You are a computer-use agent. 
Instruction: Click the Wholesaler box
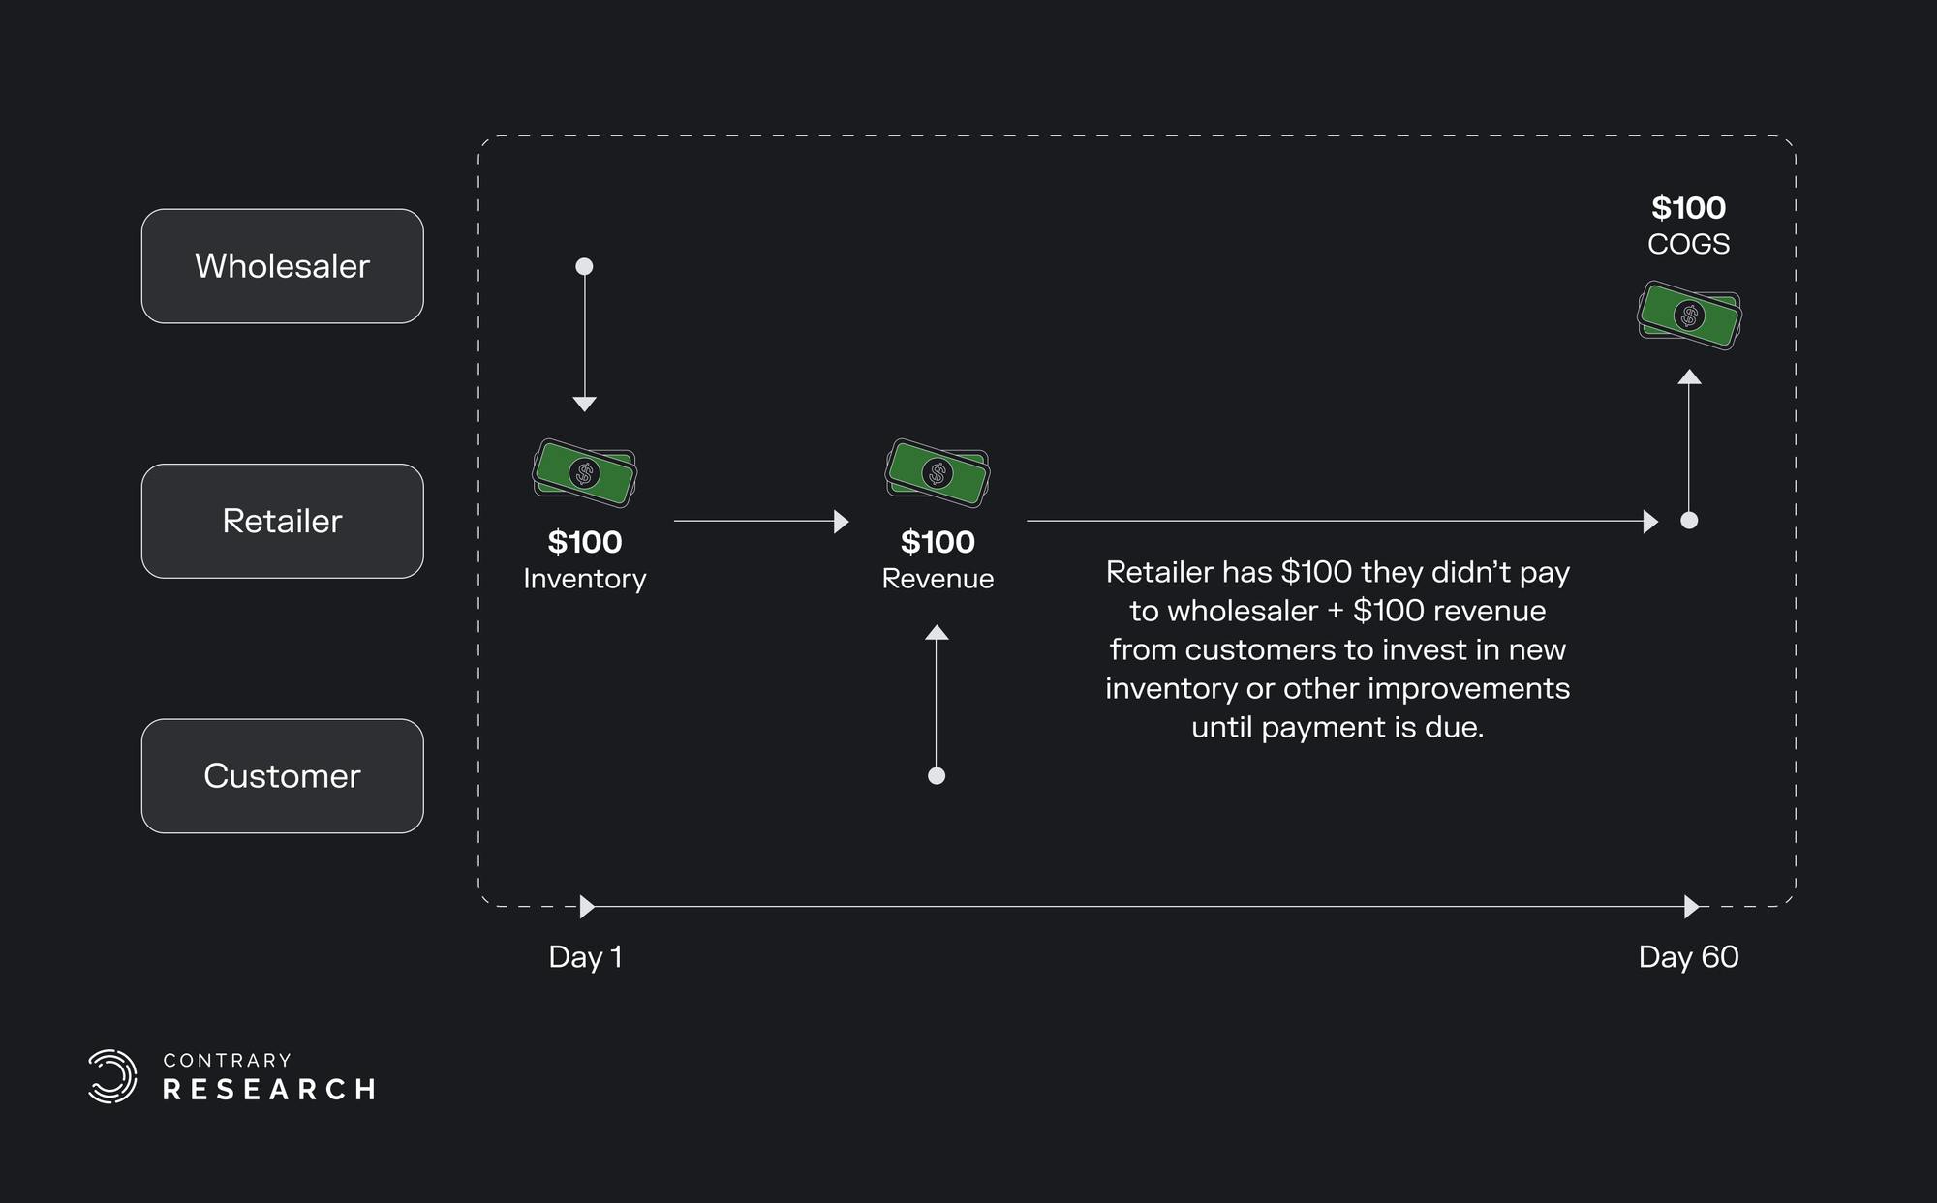pyautogui.click(x=282, y=266)
